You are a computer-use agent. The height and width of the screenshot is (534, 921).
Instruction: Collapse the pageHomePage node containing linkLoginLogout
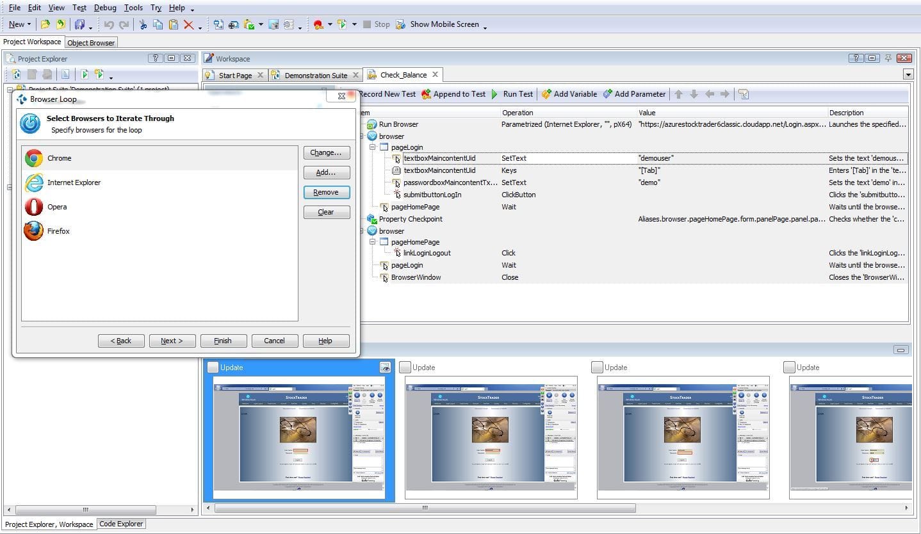click(x=373, y=242)
